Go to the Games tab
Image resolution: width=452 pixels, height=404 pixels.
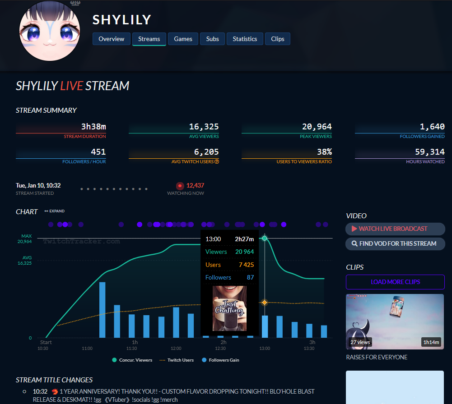[x=183, y=39]
